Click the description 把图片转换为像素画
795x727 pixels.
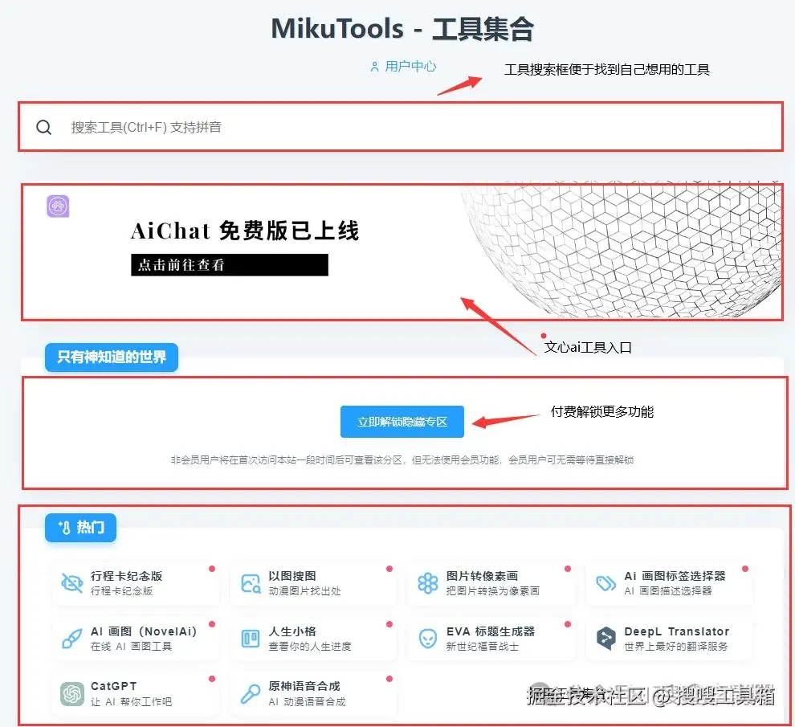(x=493, y=591)
